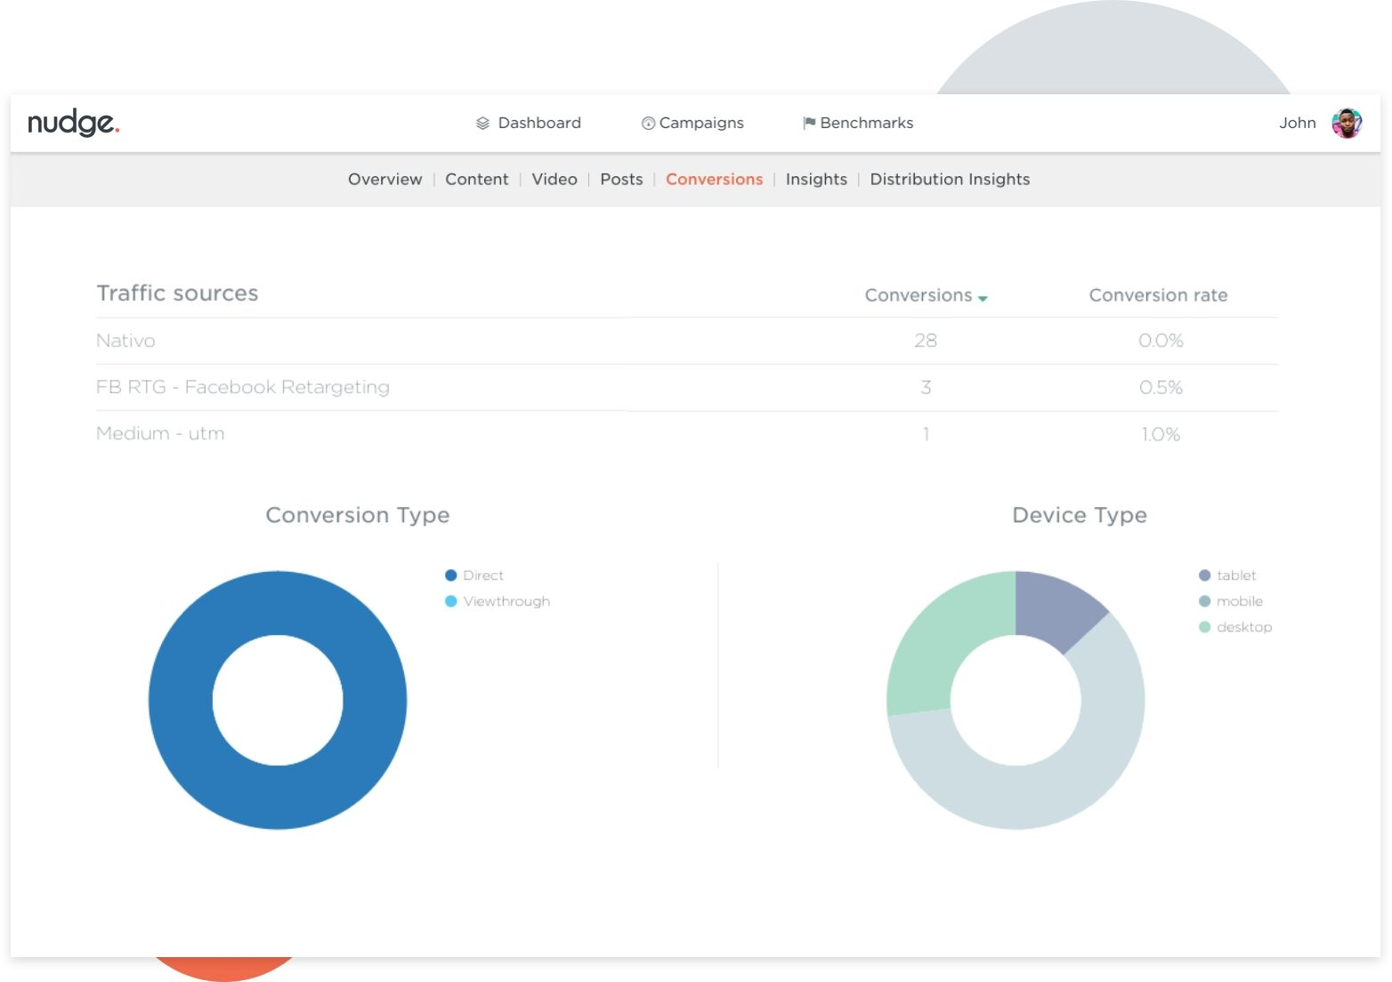Click the blue Direct donut segment
1392x982 pixels.
pyautogui.click(x=181, y=700)
